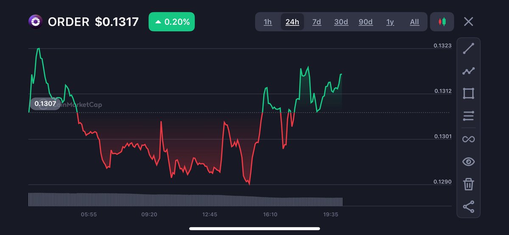Switch to the 7d timeframe
509x235 pixels.
click(x=316, y=22)
